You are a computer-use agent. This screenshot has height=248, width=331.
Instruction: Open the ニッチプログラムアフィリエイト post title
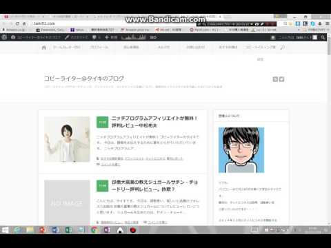(x=154, y=122)
